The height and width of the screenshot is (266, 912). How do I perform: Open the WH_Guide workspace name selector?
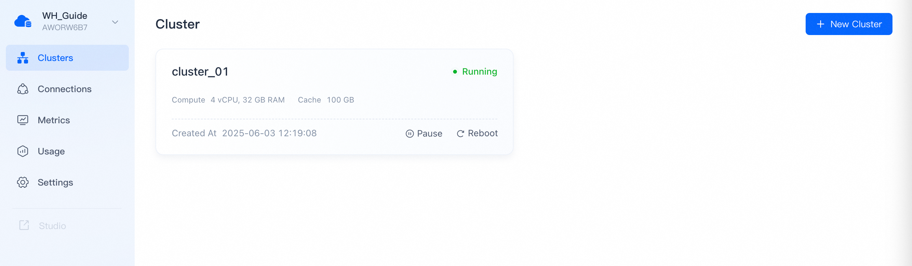(64, 16)
